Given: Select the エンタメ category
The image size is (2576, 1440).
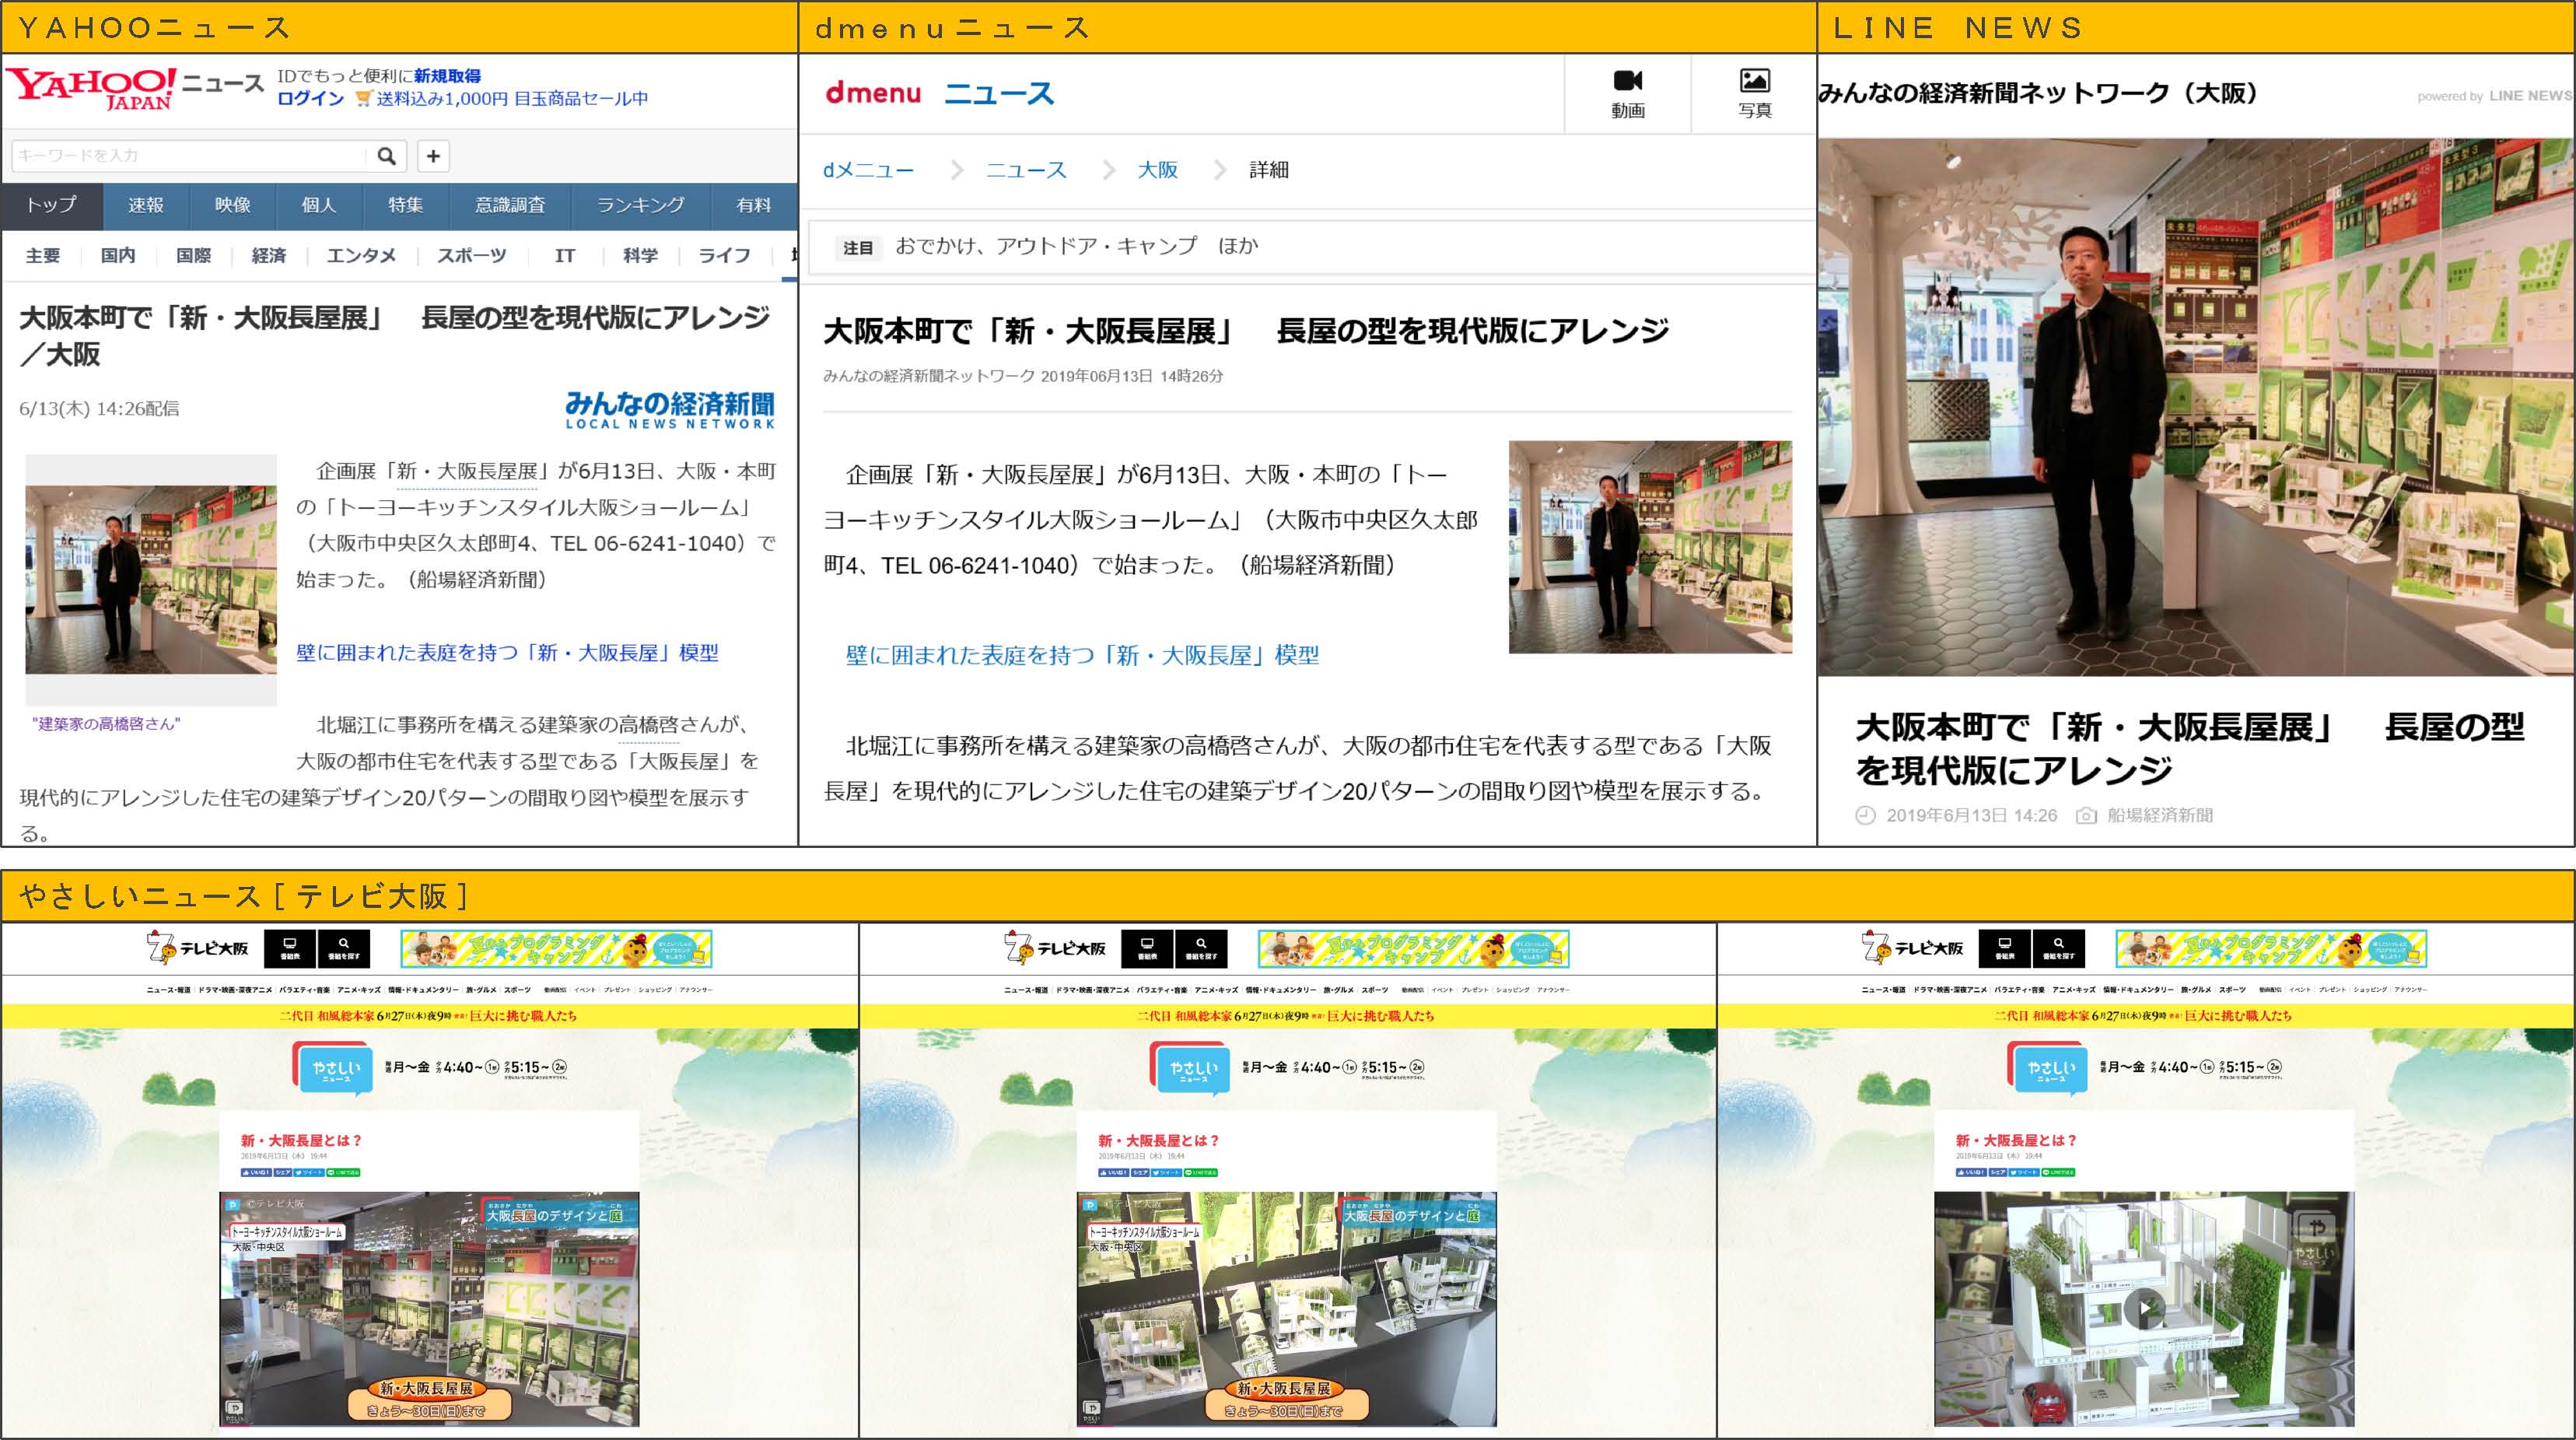Looking at the screenshot, I should (x=361, y=256).
